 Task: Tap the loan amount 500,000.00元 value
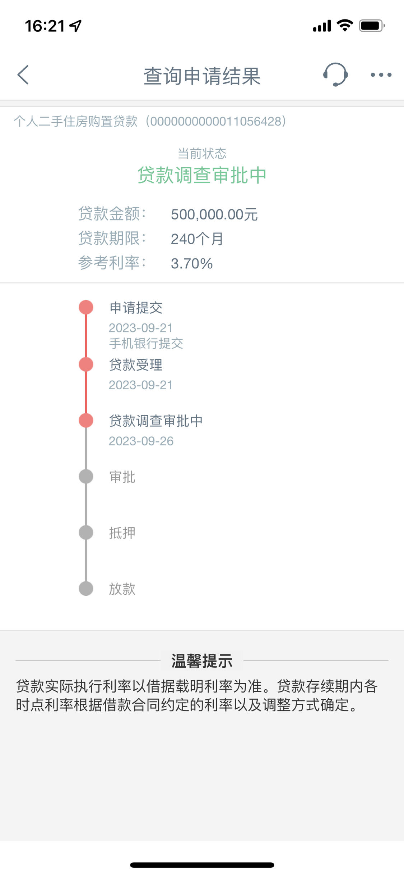(214, 214)
